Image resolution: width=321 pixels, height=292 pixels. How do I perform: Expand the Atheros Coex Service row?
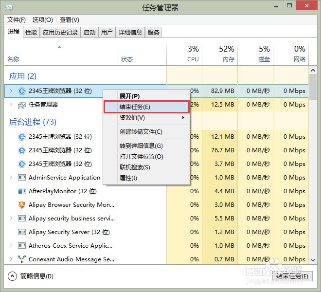click(11, 245)
